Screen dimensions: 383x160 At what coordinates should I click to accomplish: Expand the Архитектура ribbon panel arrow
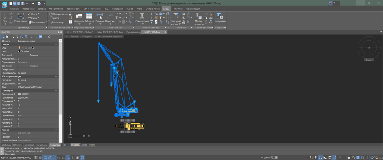(x=46, y=28)
